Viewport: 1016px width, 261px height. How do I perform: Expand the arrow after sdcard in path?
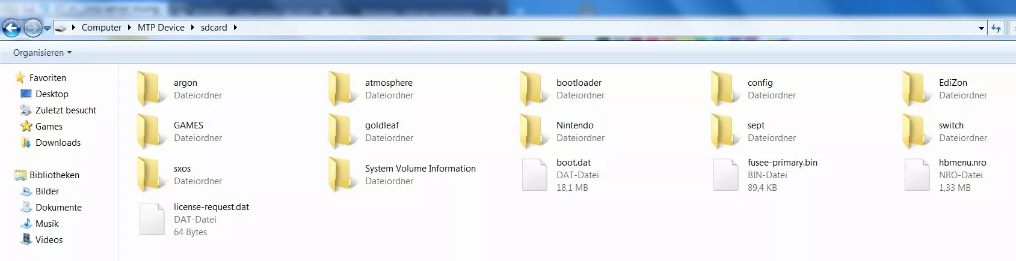click(x=235, y=28)
